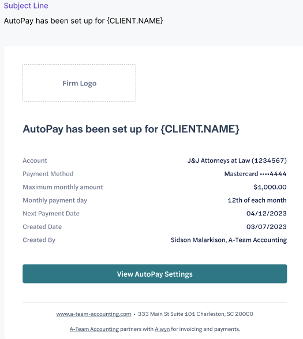Click the 04/12/2023 next payment date
303x339 pixels.
(266, 214)
